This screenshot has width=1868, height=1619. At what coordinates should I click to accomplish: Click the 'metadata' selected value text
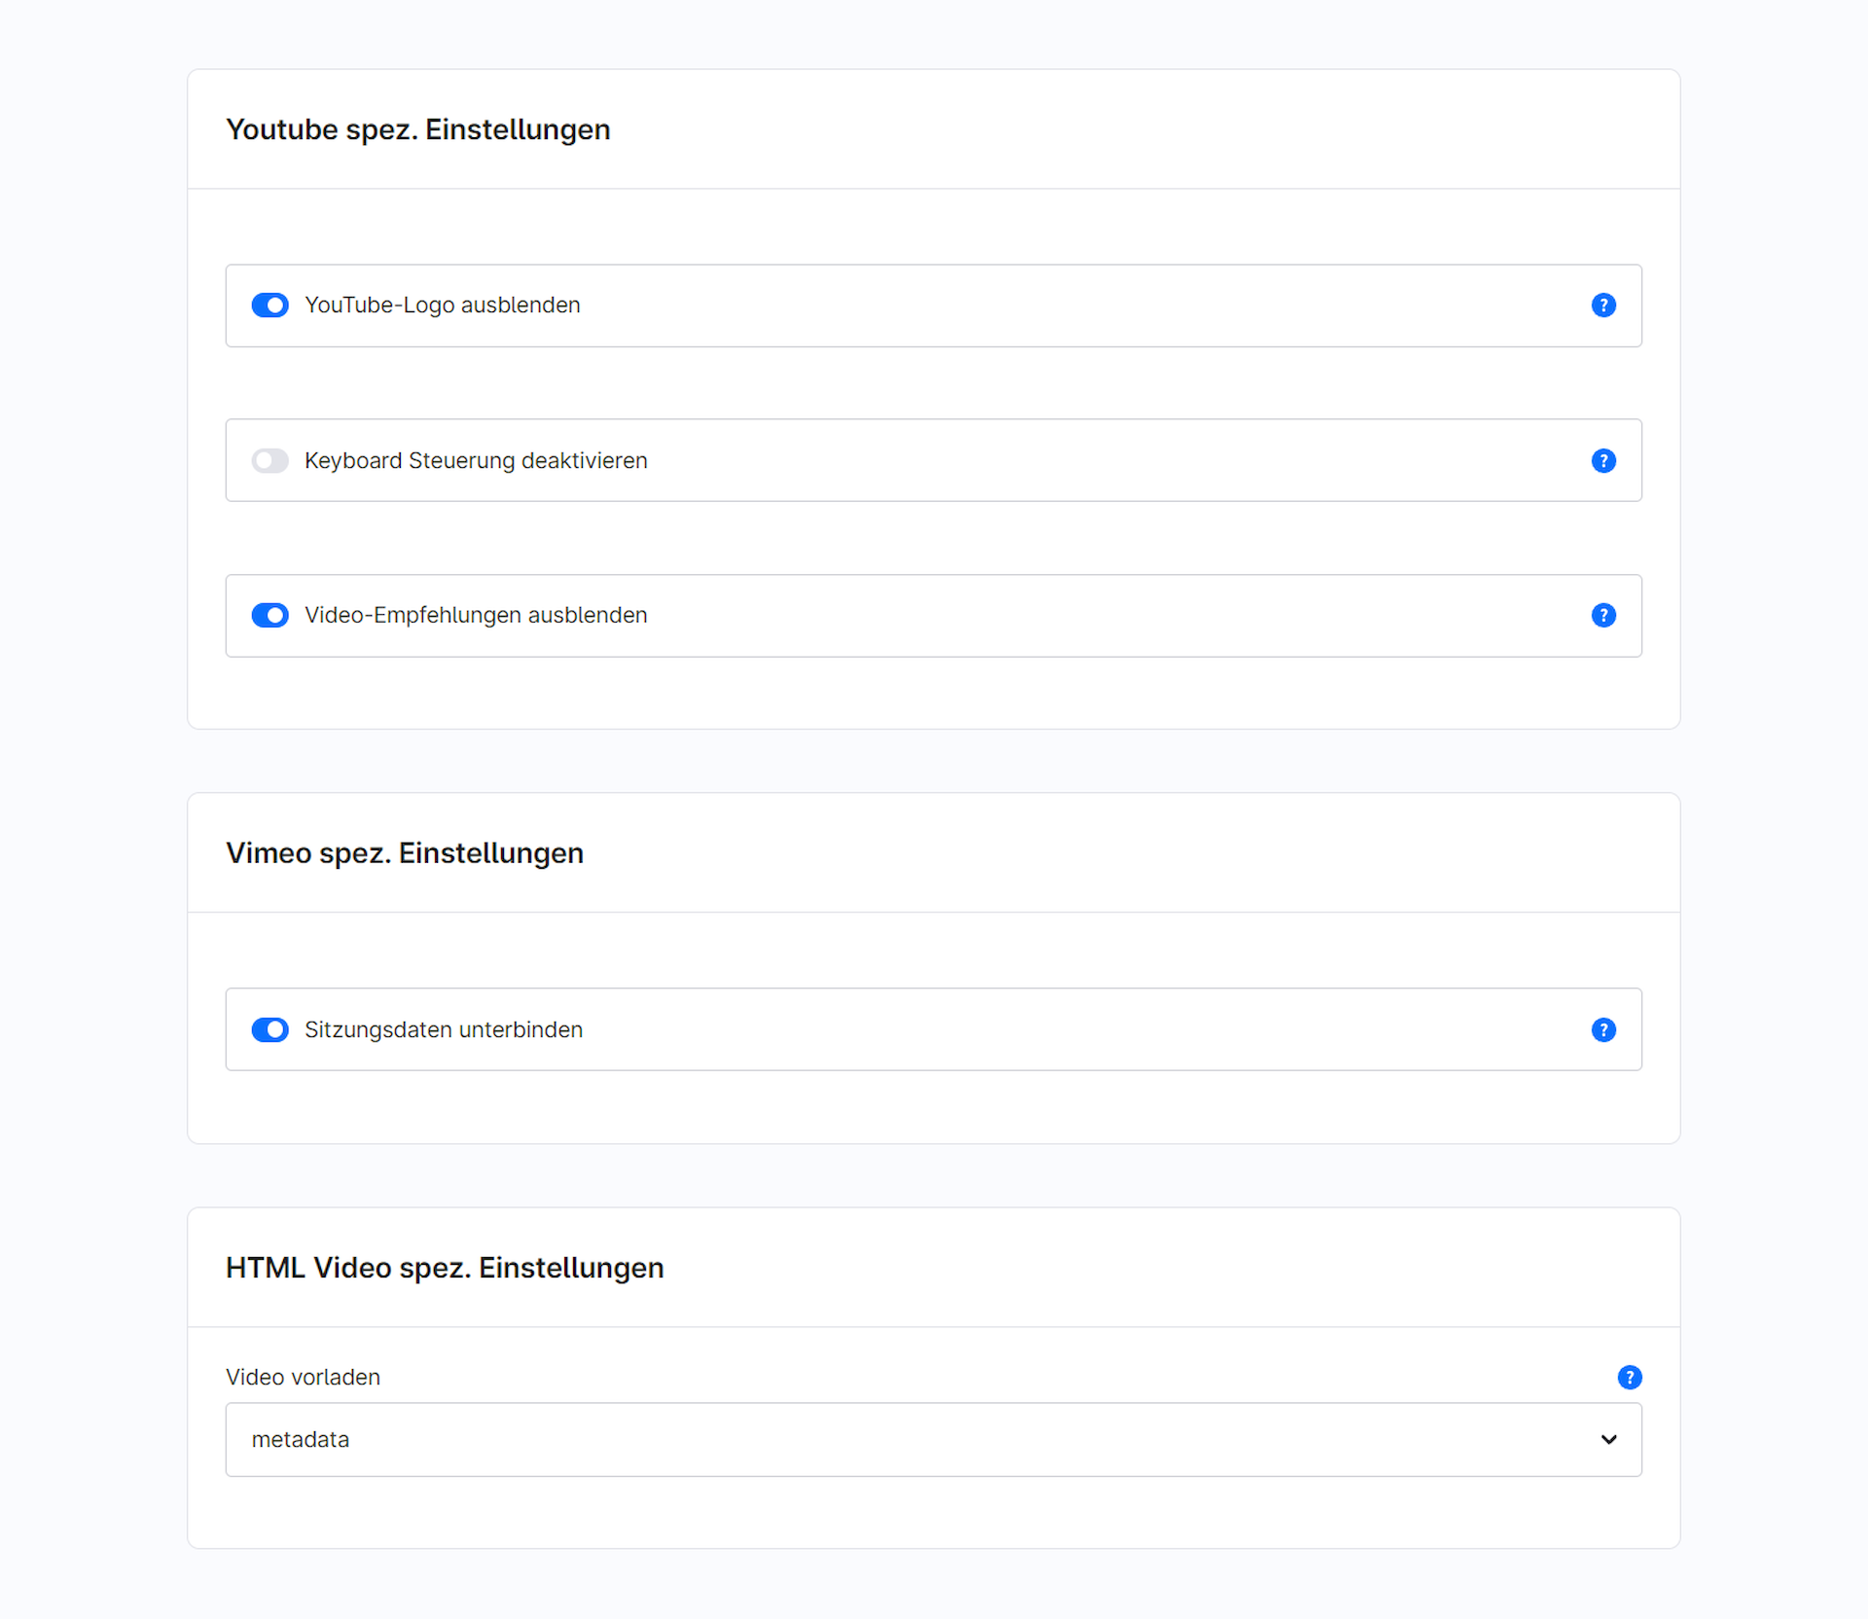(301, 1440)
